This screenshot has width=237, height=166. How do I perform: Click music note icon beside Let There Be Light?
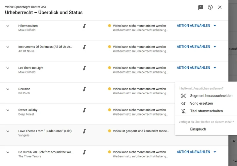[x=84, y=68]
